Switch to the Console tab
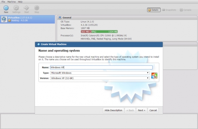 tap(186, 10)
